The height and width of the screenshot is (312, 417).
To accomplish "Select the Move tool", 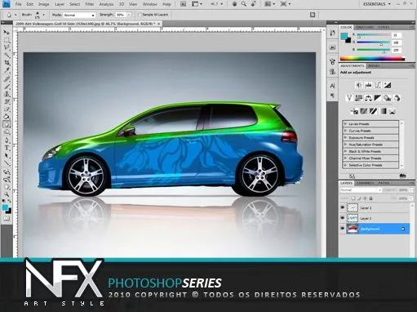I will click(x=7, y=33).
